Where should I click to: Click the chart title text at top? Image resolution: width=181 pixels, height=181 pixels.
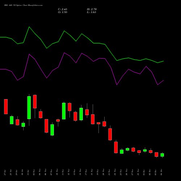(x=23, y=5)
